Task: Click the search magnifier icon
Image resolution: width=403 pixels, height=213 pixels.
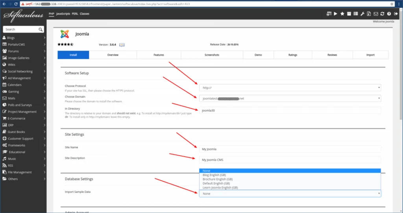Action: [41, 30]
